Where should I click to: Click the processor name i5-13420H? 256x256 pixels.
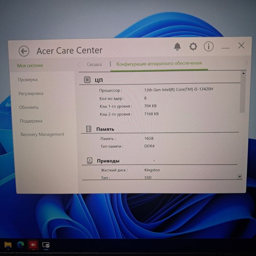click(x=178, y=90)
